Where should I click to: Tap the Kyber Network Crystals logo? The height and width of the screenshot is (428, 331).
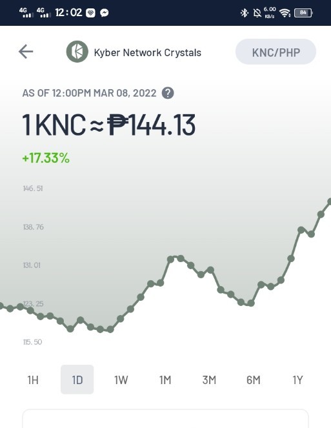pos(77,52)
